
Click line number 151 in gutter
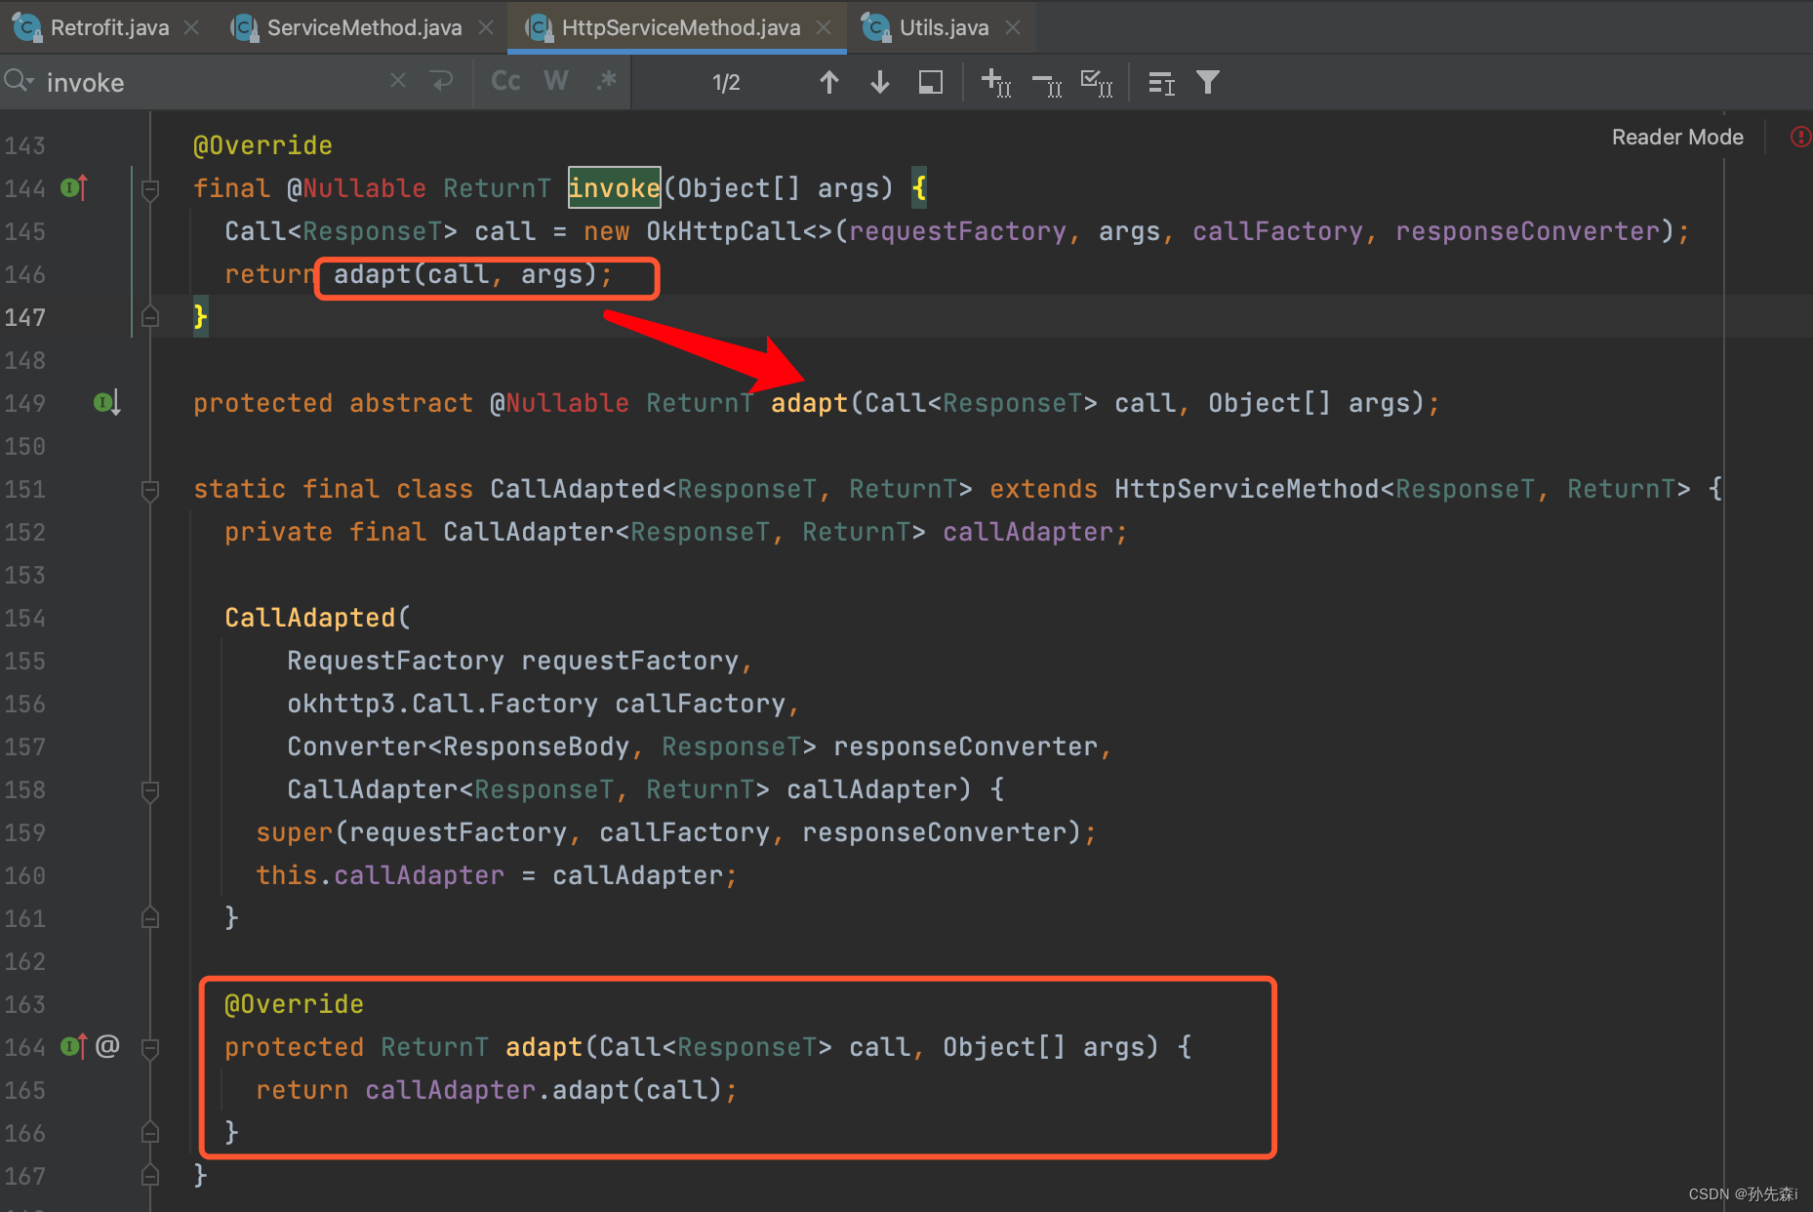click(x=24, y=489)
